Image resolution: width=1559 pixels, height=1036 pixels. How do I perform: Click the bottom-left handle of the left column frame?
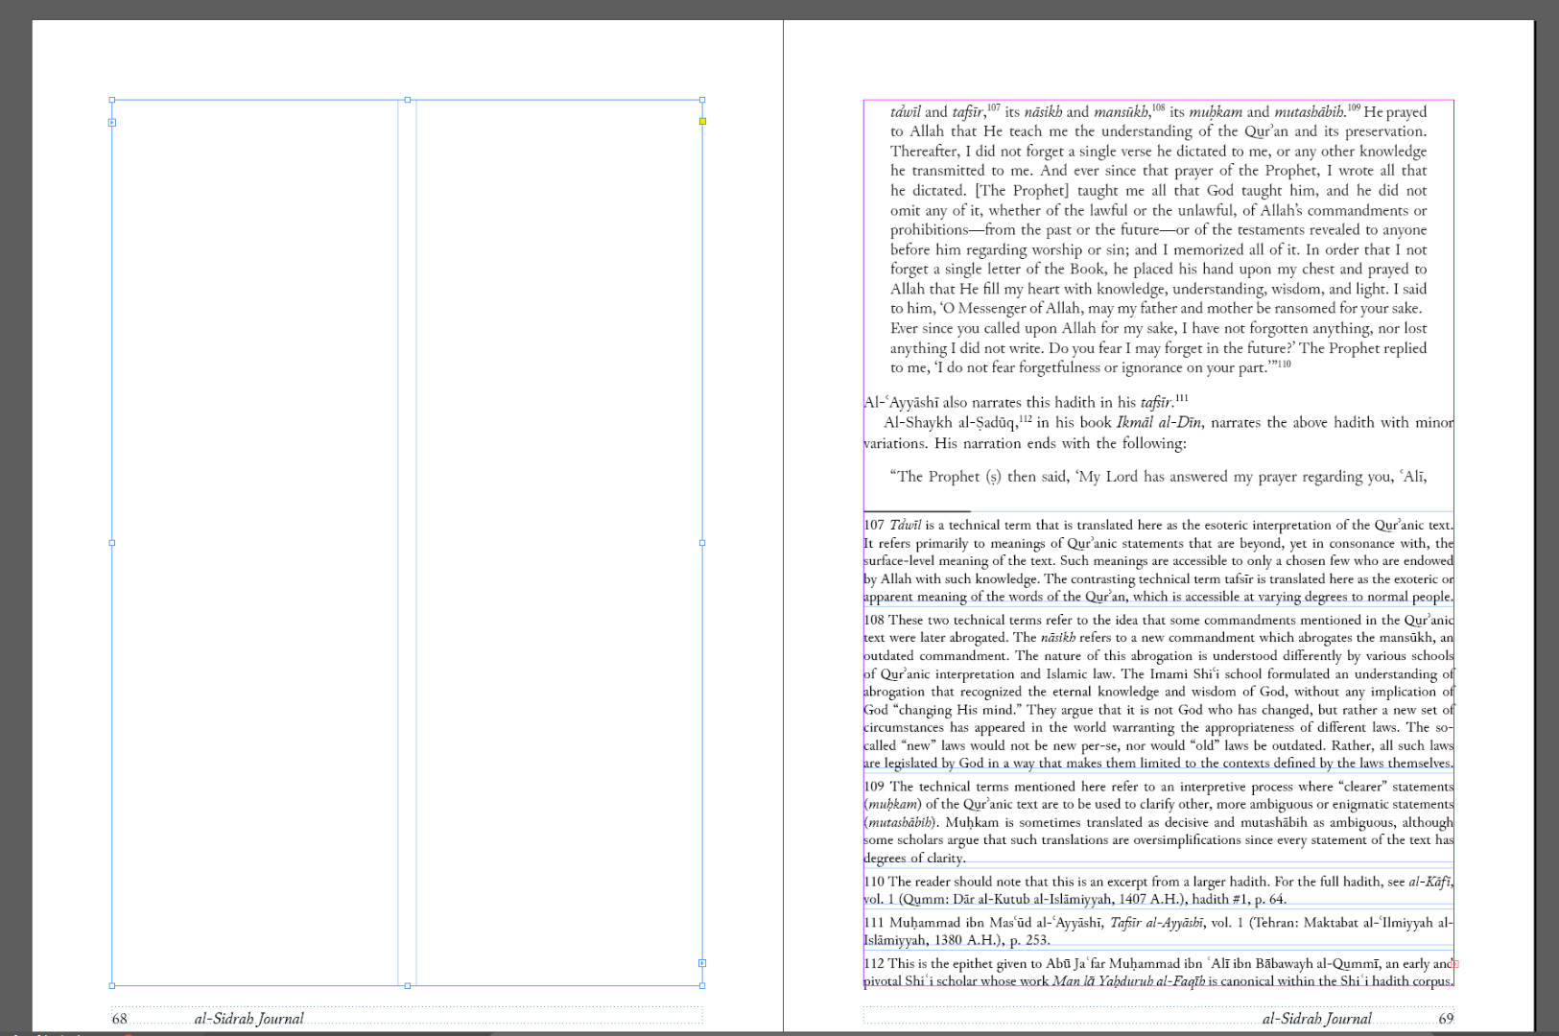click(x=112, y=984)
